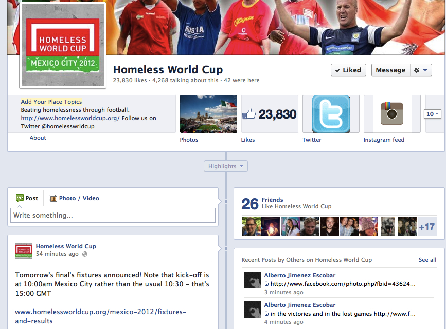
Task: Open the Photos label link
Action: tap(189, 140)
